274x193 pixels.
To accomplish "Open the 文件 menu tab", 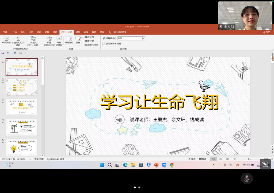I will tap(5, 32).
